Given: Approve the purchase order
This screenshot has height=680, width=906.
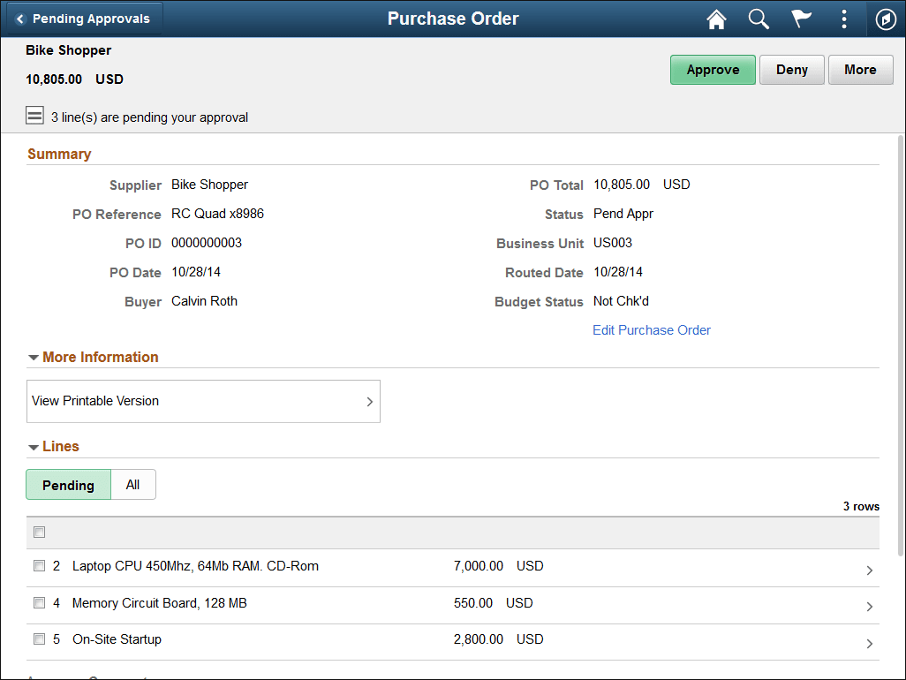Looking at the screenshot, I should (x=713, y=69).
